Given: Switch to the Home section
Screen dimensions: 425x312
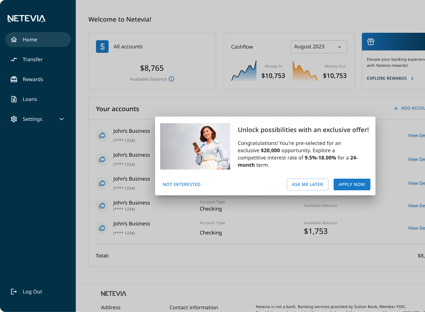Looking at the screenshot, I should point(30,39).
